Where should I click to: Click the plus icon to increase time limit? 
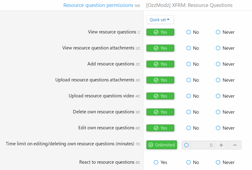221,145
